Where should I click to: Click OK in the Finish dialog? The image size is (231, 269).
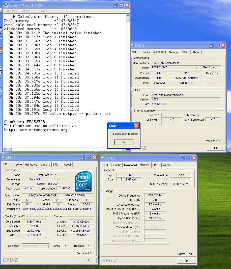124,142
